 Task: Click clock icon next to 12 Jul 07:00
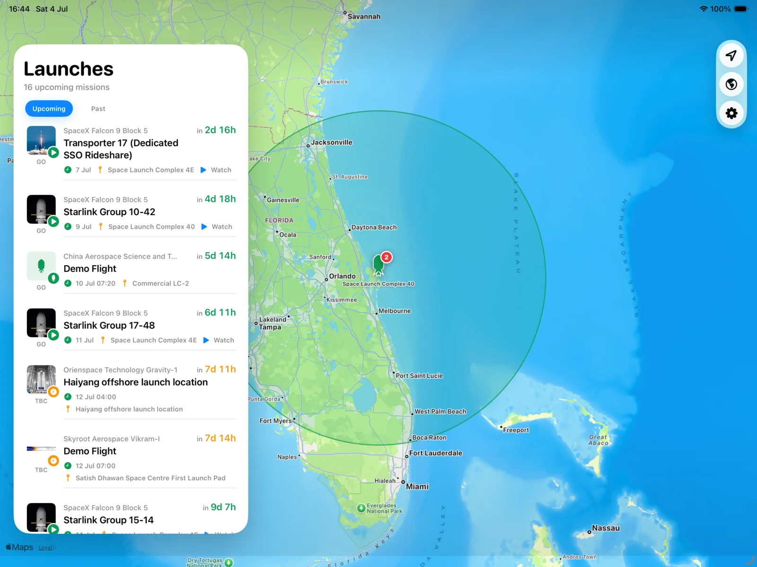pos(68,466)
